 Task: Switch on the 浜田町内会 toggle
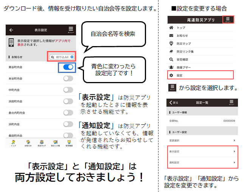(68, 101)
